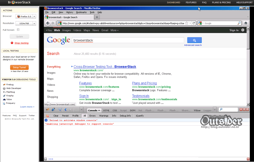The width and height of the screenshot is (254, 162).
Task: Click the Setup Tunnel button
Action: pyautogui.click(x=20, y=67)
